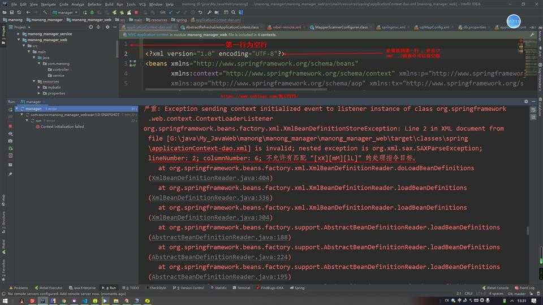Open the Windows Start menu
543x305 pixels.
pos(5,301)
